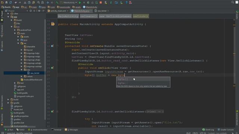Click the Assets item in navigation bar
This screenshot has height=134, width=239.
pos(6,7)
